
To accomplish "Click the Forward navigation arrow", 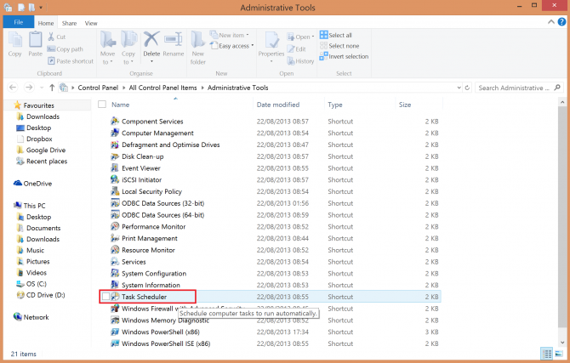I will pos(29,88).
